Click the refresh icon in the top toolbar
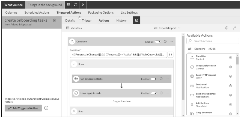This screenshot has width=241, height=118. (x=76, y=4)
